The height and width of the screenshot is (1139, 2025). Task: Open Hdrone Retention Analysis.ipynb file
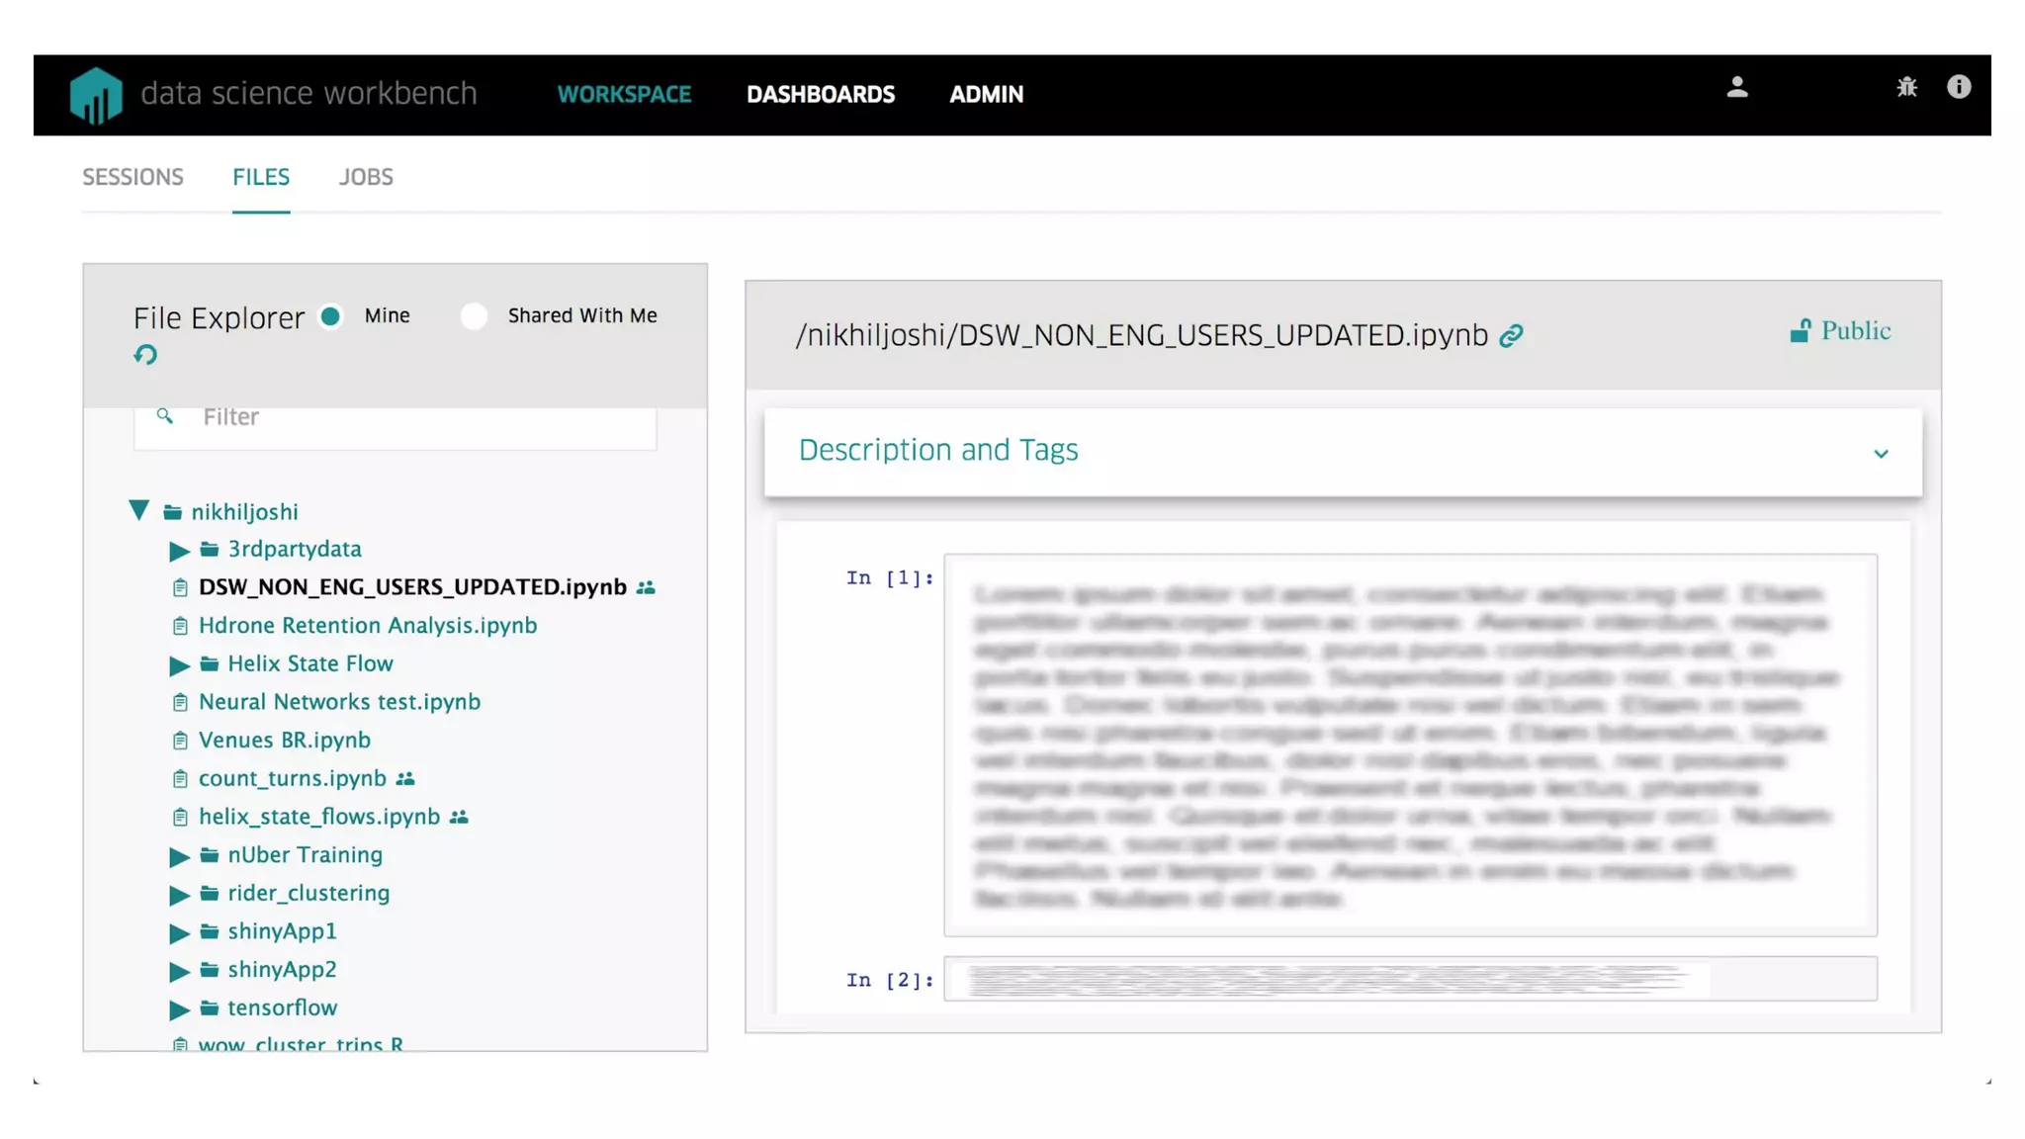click(x=367, y=626)
